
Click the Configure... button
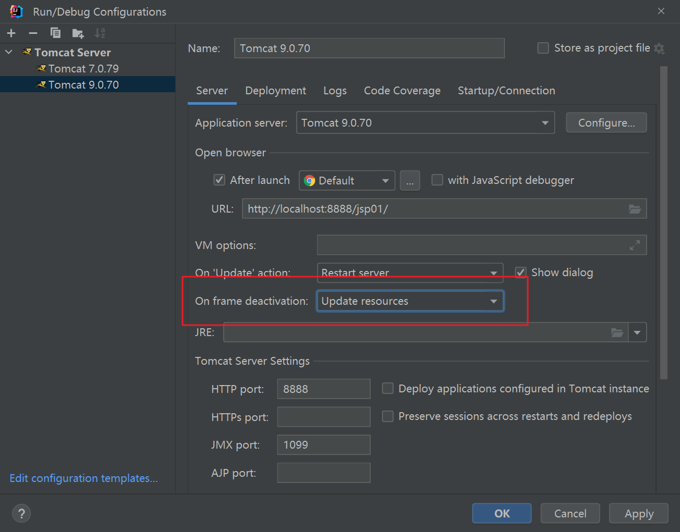click(x=606, y=123)
